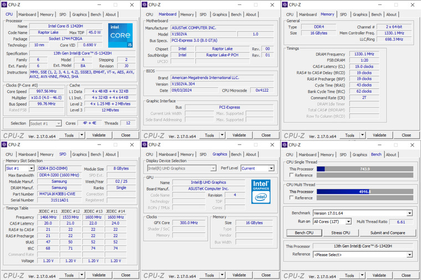Switch to the Mainboard tab in the CPU window
The height and width of the screenshot is (280, 421).
point(27,14)
